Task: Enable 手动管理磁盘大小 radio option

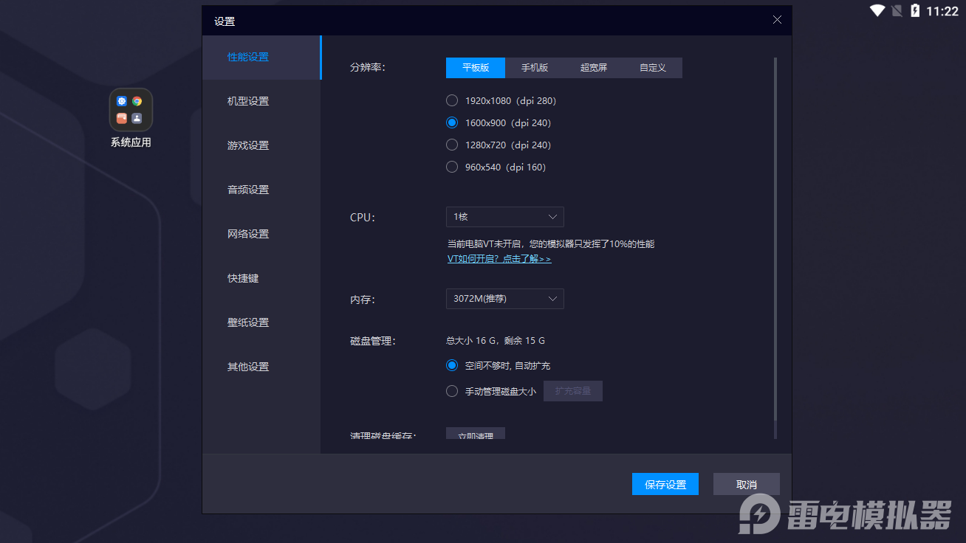Action: click(452, 392)
